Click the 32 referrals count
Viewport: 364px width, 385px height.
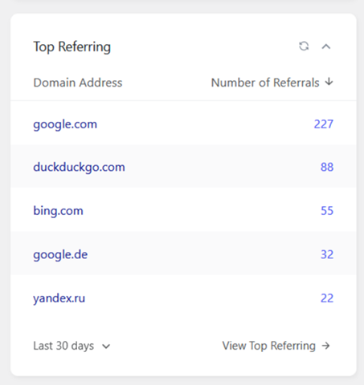click(327, 254)
